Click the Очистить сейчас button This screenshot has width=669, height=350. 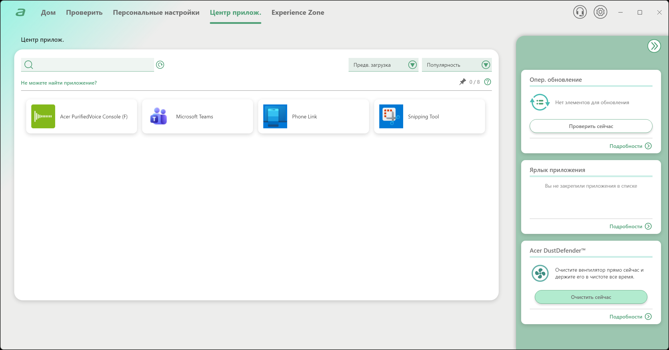[x=591, y=297]
